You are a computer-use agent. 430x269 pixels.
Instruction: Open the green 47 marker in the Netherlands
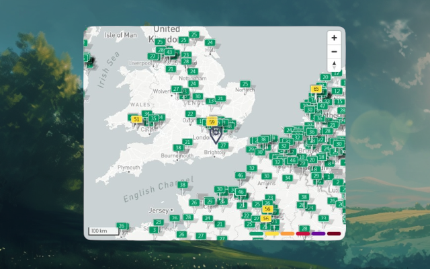(x=322, y=106)
